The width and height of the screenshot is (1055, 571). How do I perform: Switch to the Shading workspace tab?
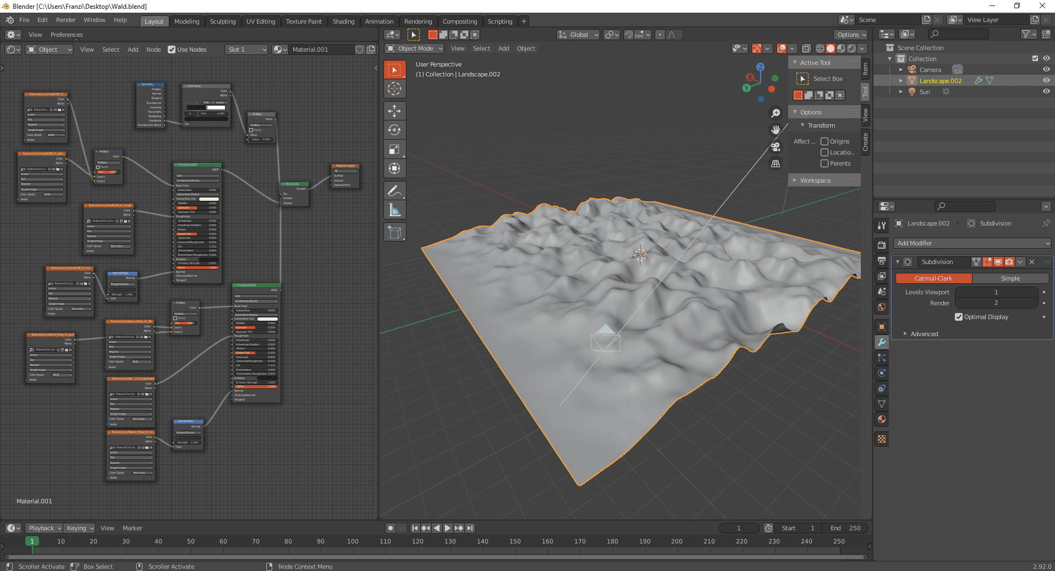343,21
